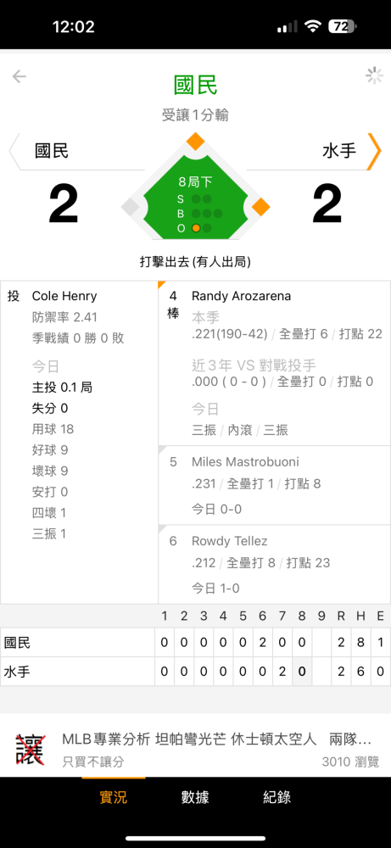Tap the left chevron beside 國民
Viewport: 391px width, 848px height.
coord(14,152)
